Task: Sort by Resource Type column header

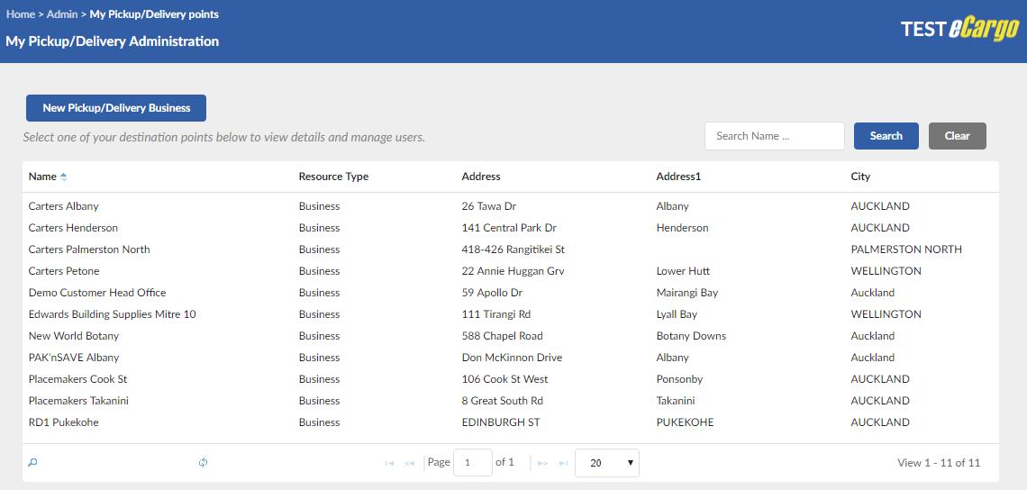Action: [333, 177]
